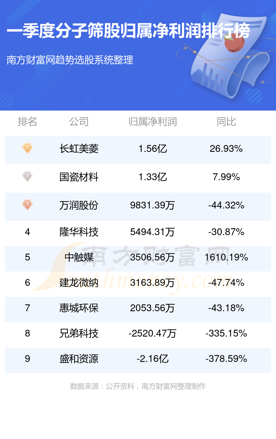276x439 pixels.
Task: Select company name 国瓷材料
Action: pyautogui.click(x=79, y=177)
